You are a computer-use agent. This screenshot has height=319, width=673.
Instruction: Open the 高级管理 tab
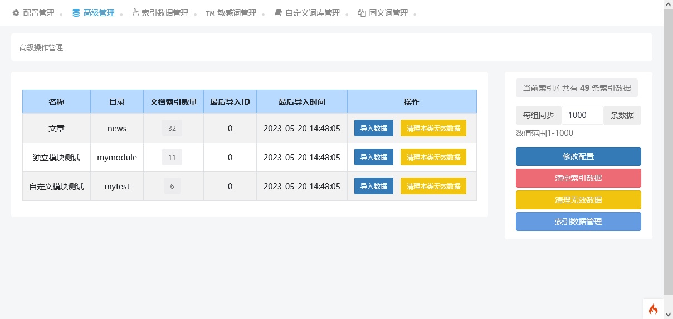tap(94, 13)
